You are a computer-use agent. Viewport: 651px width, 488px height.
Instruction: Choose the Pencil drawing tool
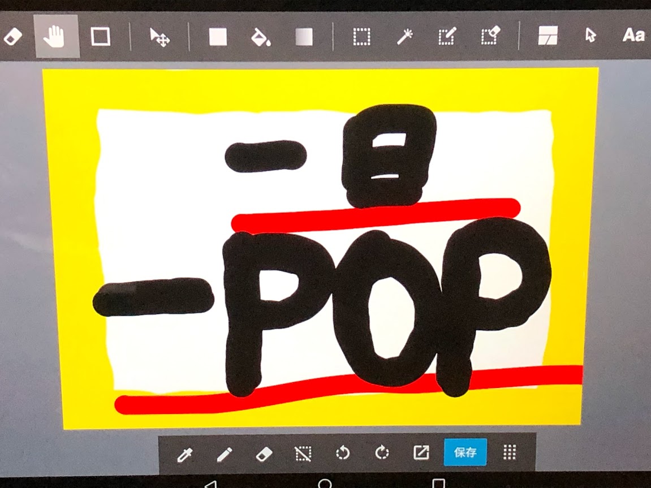coord(225,452)
